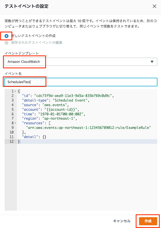Image resolution: width=161 pixels, height=228 pixels.
Task: Click the time value 1970-01-01T00:00:00Z
Action: [61, 114]
